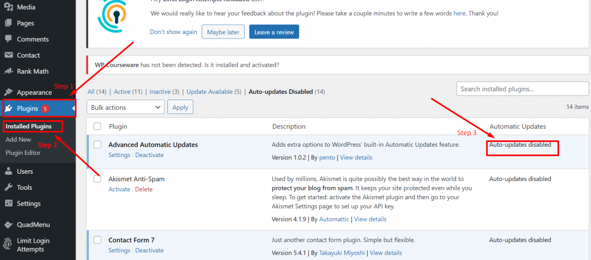Open the Automattic author link
Viewport: 591px width, 260px height.
pos(334,219)
